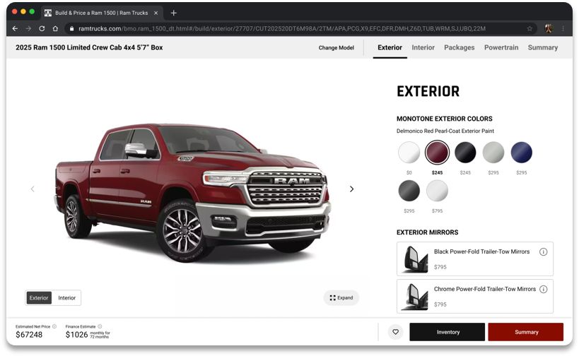Click the red truck preview image
The image size is (579, 356).
192,192
